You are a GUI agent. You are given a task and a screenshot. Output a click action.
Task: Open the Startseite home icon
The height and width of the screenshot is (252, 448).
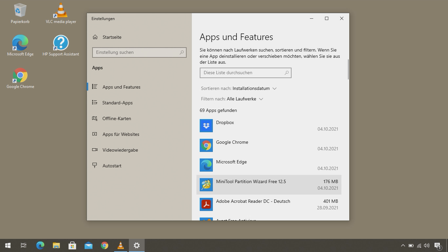[x=95, y=37]
